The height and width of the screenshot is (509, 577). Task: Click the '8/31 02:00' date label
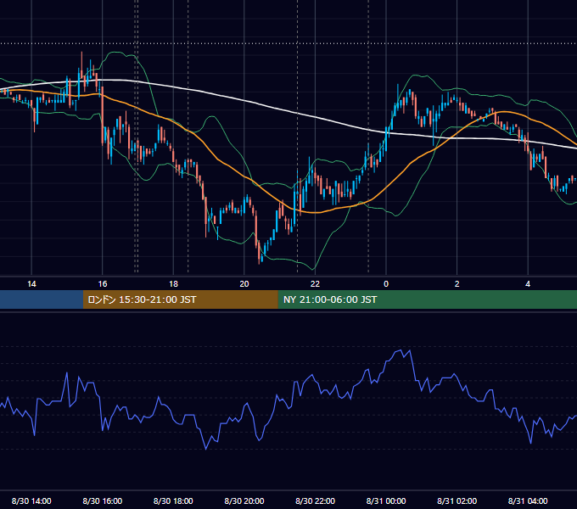point(457,501)
